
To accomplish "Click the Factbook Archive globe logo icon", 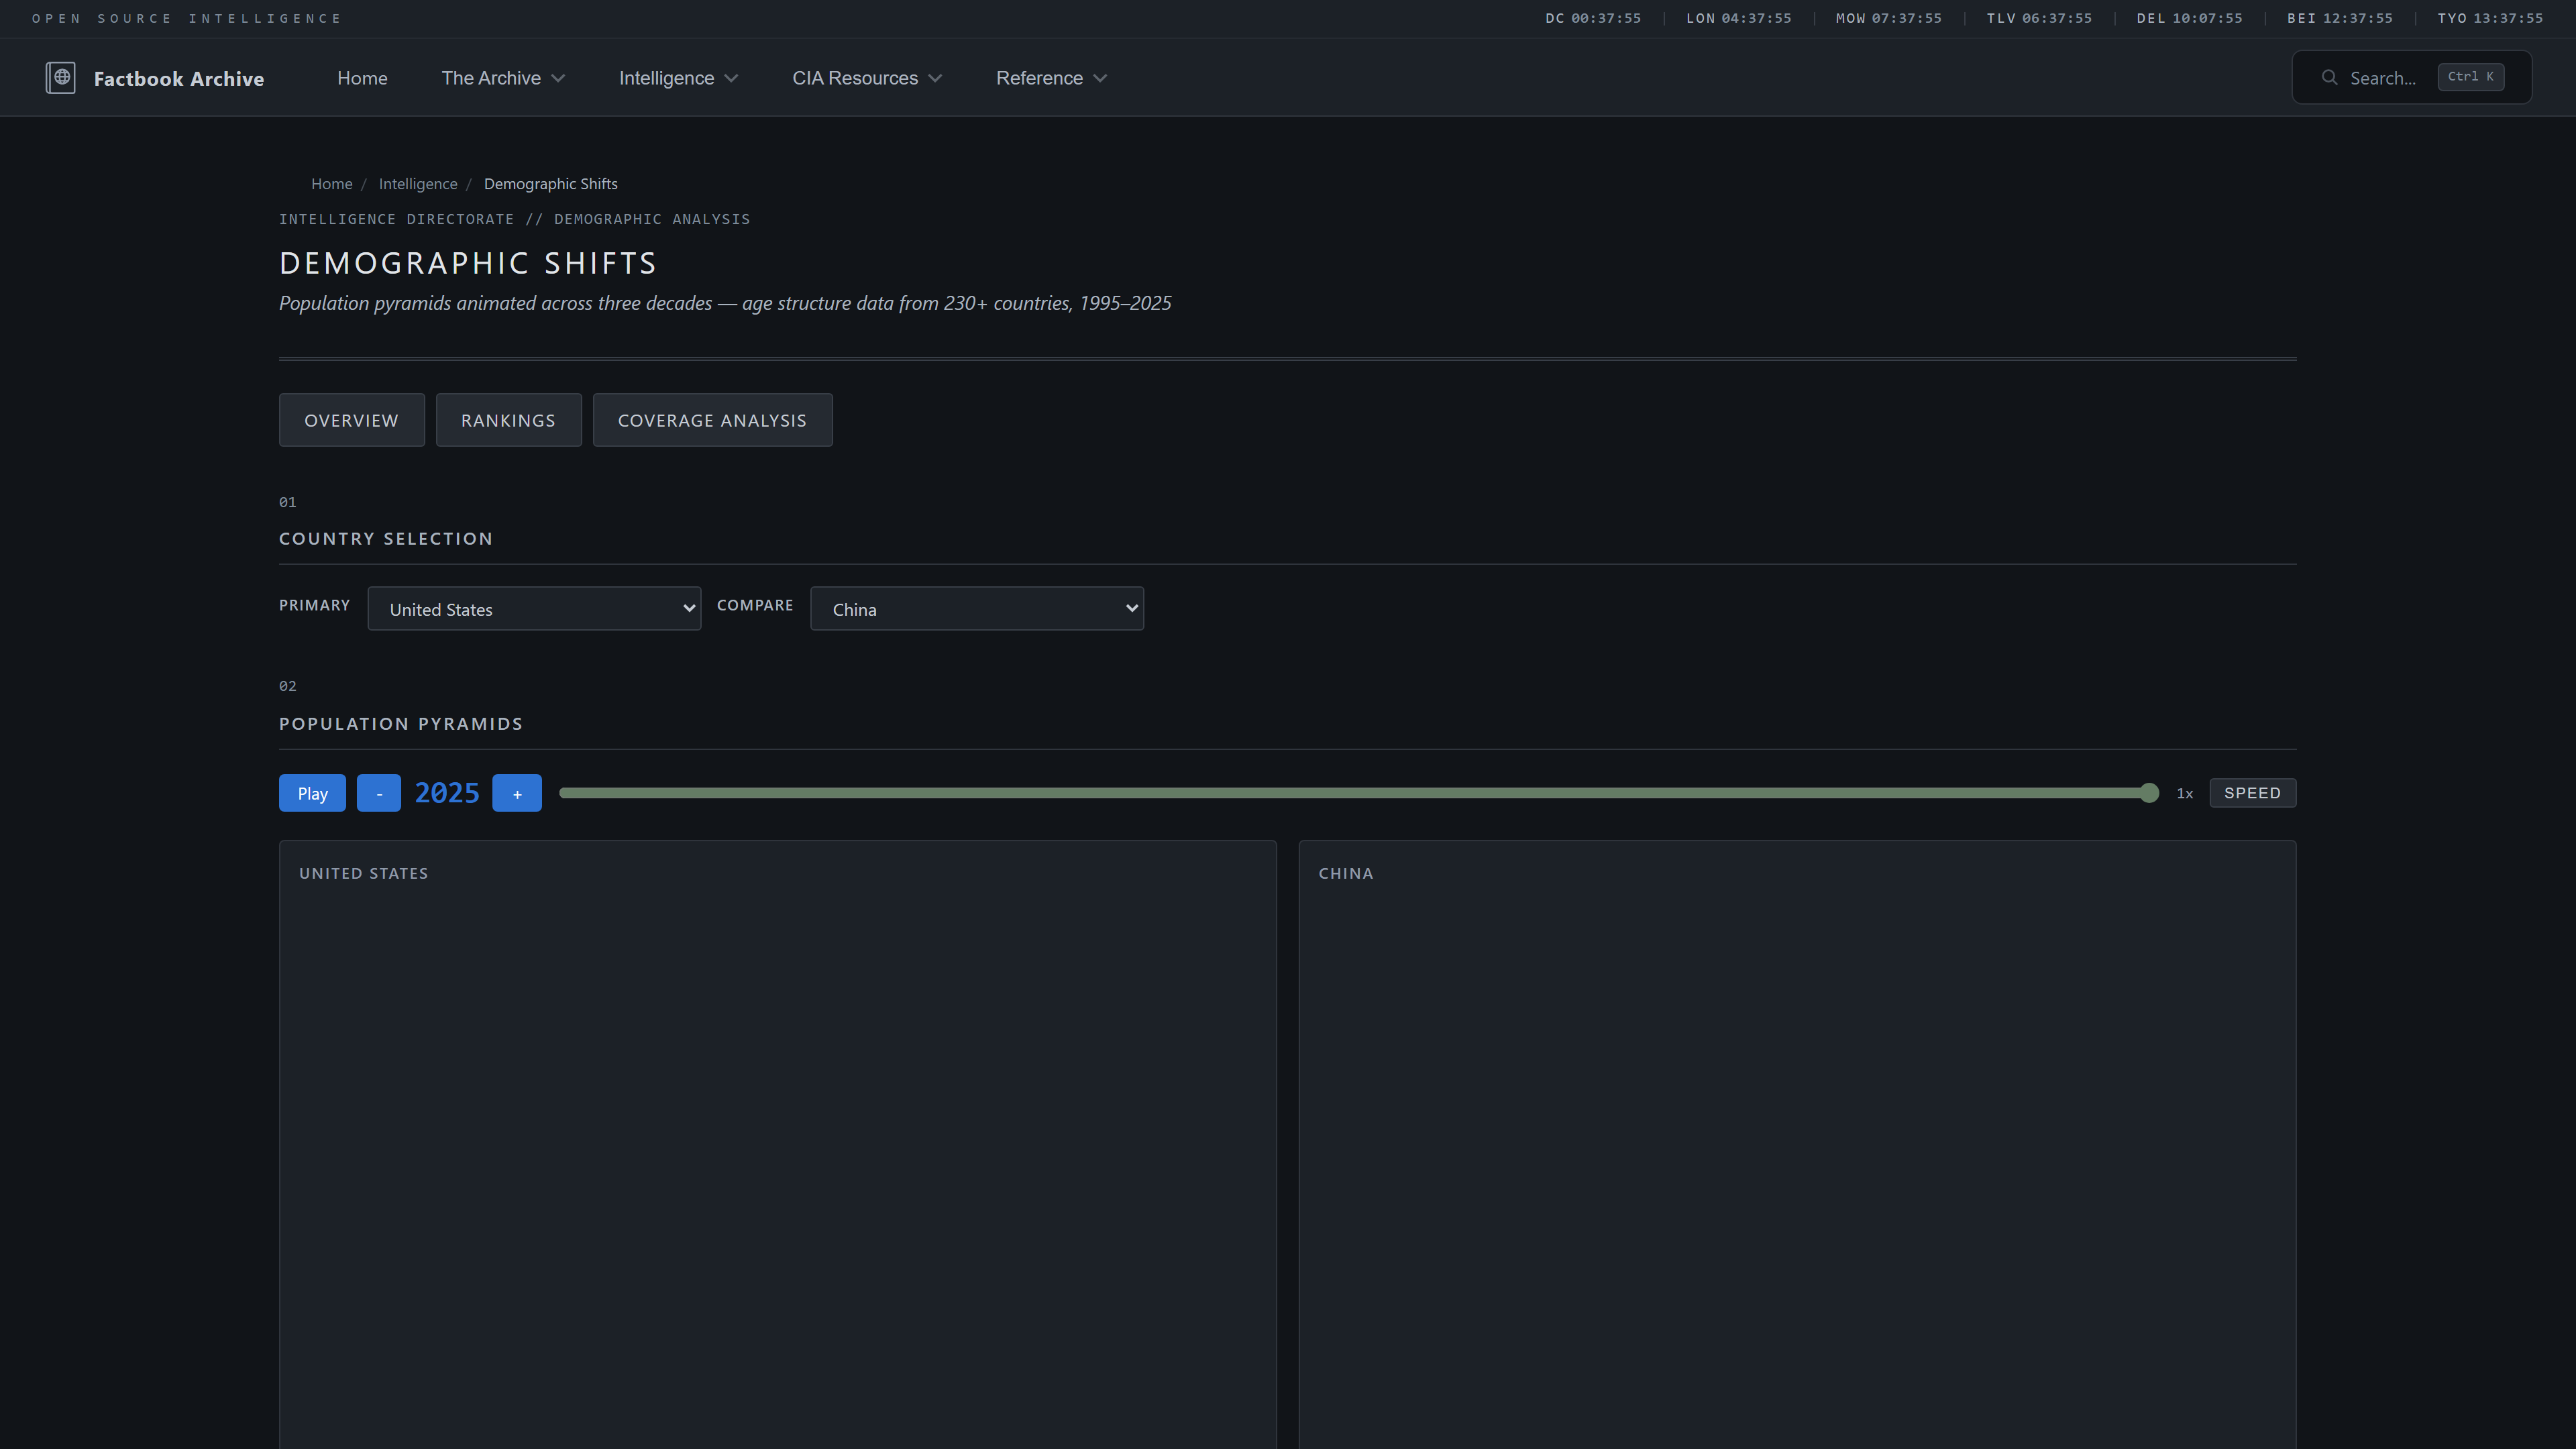I will pyautogui.click(x=61, y=78).
